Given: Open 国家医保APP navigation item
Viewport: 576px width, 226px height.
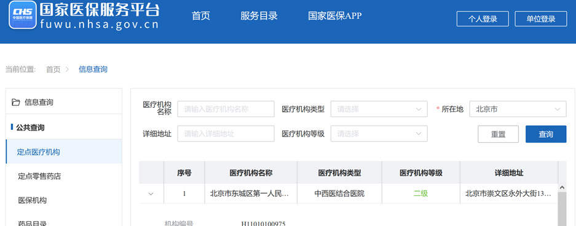Looking at the screenshot, I should [x=334, y=16].
